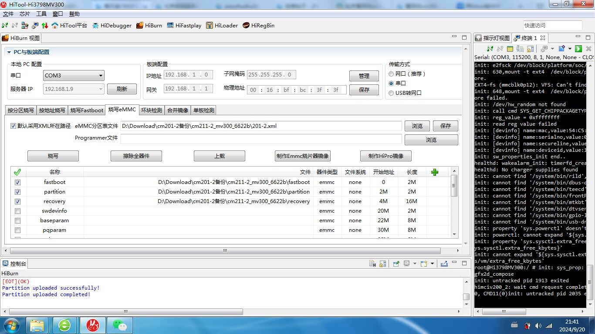Click the console display selected monitor icon
The height and width of the screenshot is (334, 595).
click(406, 264)
